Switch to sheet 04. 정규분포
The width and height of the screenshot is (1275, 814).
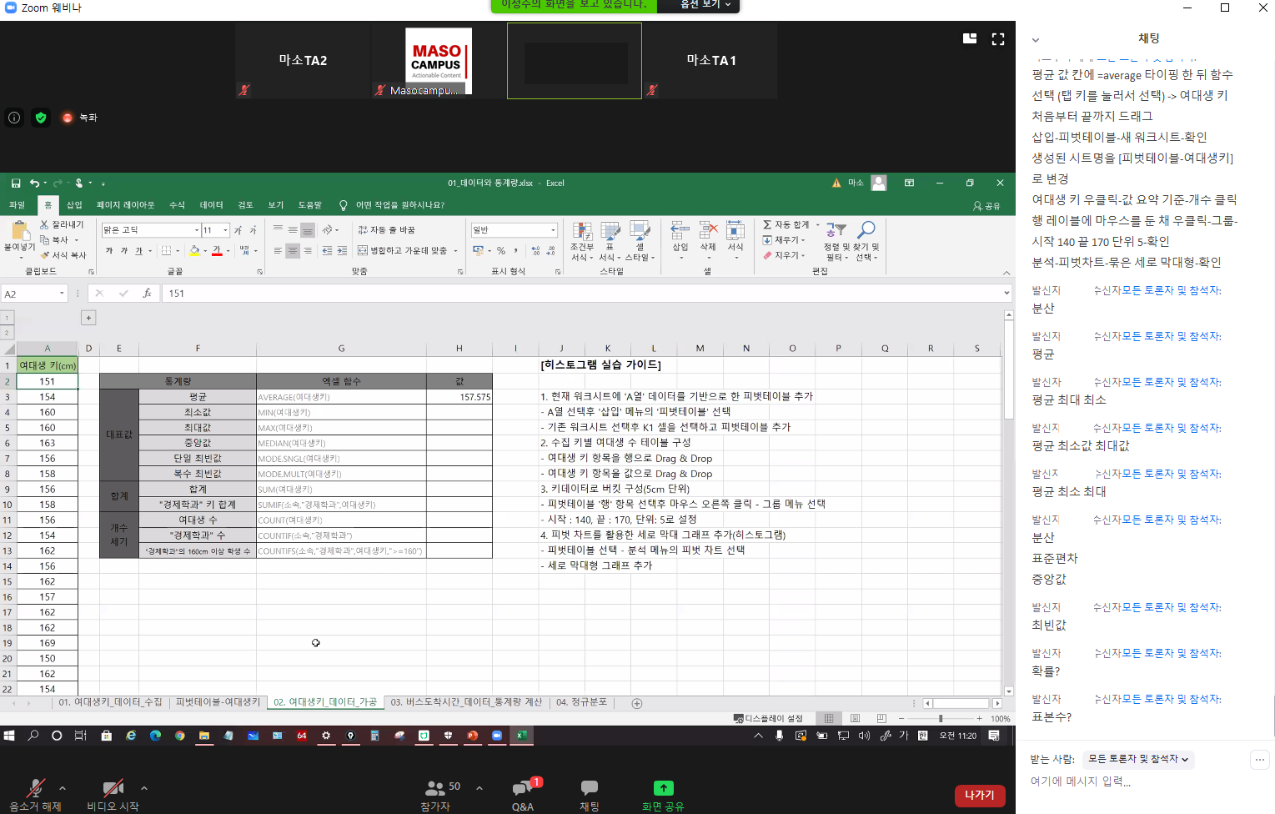tap(581, 702)
